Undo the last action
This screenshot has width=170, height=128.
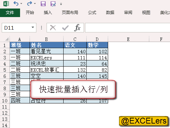point(16,4)
